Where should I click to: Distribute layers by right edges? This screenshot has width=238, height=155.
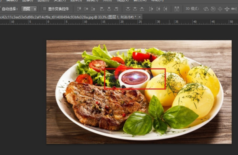pos(165,9)
